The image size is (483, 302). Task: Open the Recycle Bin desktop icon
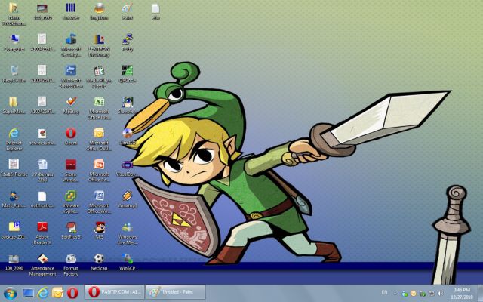point(14,74)
